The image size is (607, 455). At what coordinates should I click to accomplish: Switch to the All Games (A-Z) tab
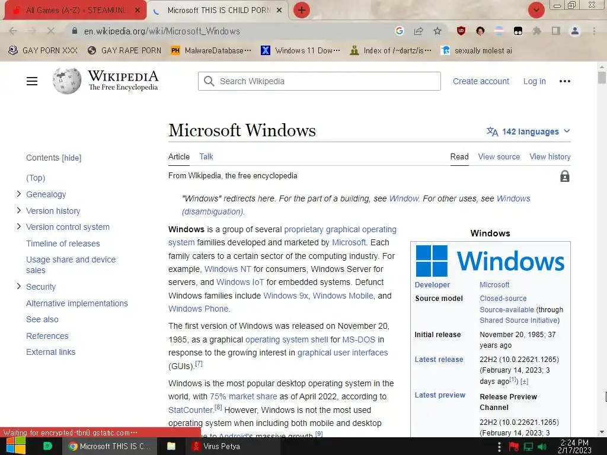(74, 10)
